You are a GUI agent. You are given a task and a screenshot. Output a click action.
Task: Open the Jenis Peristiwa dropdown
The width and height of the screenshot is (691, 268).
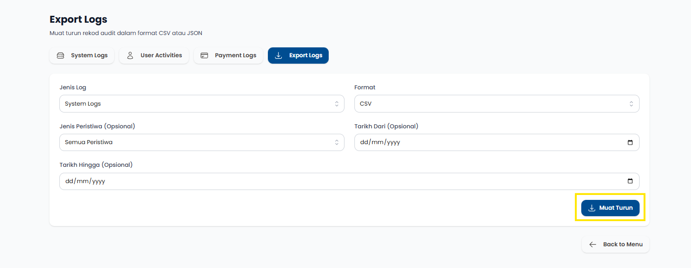pos(202,143)
